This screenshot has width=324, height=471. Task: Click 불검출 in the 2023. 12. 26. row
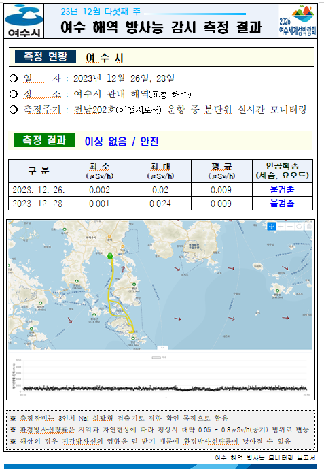tap(282, 190)
